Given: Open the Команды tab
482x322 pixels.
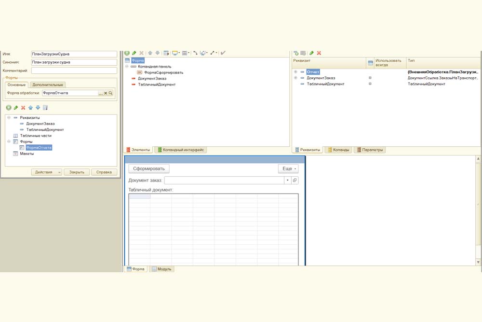Looking at the screenshot, I should tap(338, 150).
